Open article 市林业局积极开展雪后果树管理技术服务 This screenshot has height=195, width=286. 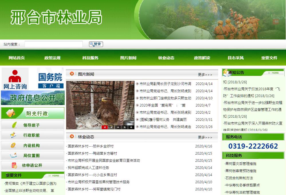(x=99, y=182)
